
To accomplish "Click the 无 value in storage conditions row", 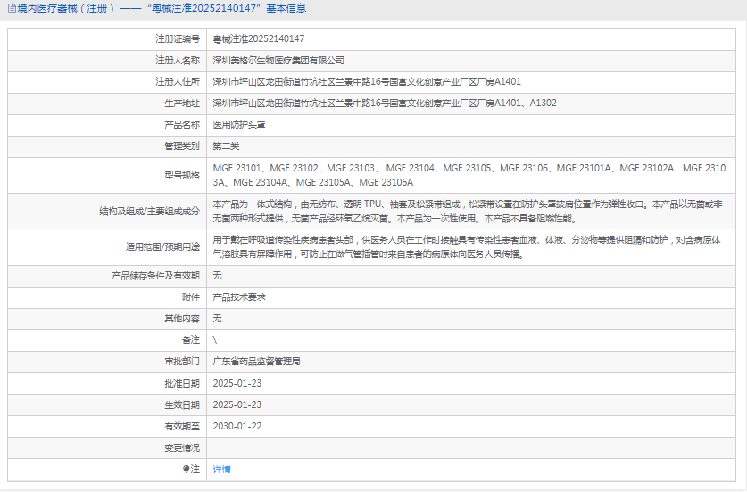I will pos(217,276).
